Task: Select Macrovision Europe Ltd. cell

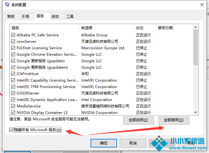Action: coord(103,48)
